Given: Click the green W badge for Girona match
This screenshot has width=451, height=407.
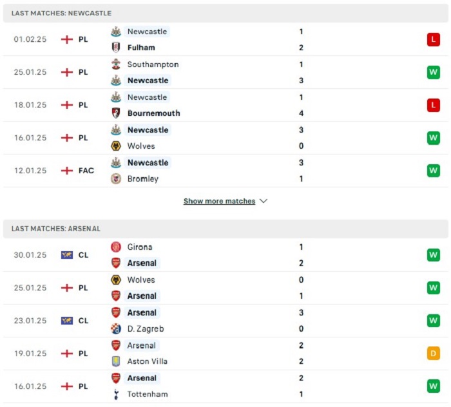Looking at the screenshot, I should tap(434, 255).
